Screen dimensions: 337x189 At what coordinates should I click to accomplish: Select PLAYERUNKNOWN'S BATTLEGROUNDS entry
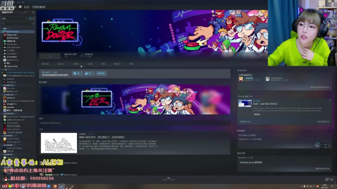point(21,73)
